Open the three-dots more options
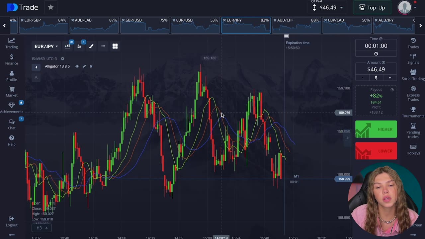 tap(103, 46)
